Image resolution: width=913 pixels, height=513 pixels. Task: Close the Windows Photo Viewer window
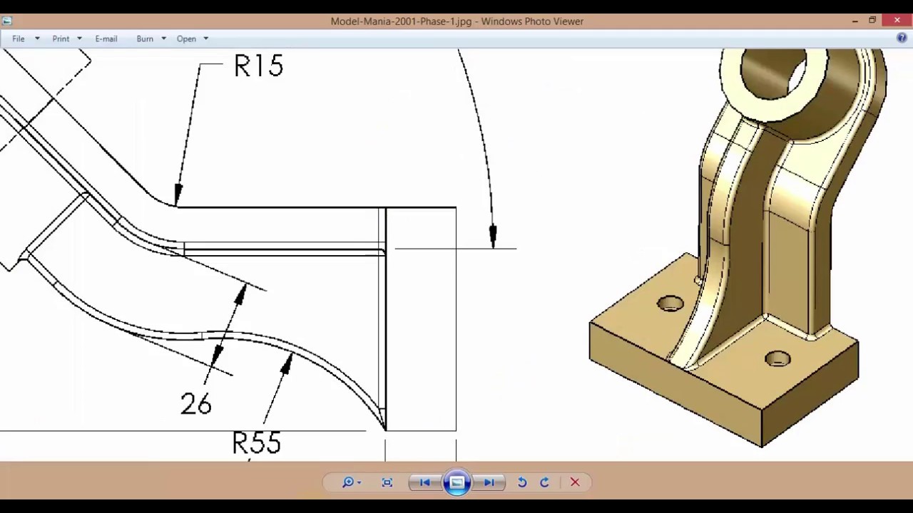point(897,21)
